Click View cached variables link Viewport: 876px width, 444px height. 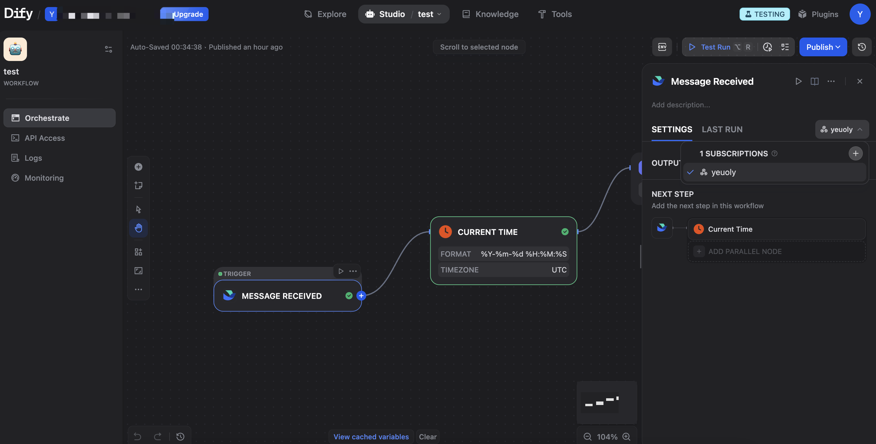click(x=371, y=436)
